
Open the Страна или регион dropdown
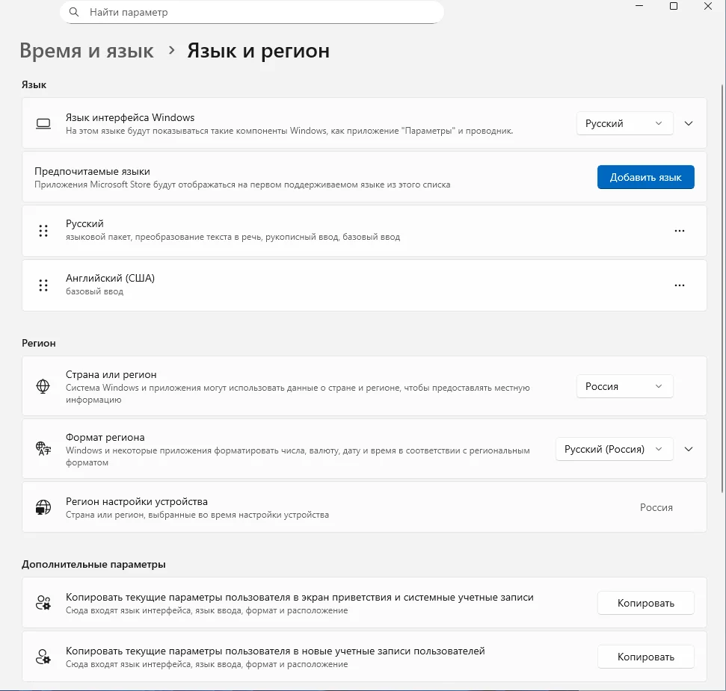[x=624, y=386]
